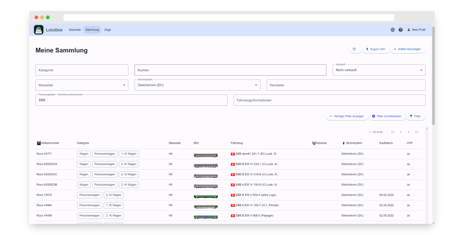Click the refresh collection icon button
This screenshot has width=464, height=235.
pos(354,49)
